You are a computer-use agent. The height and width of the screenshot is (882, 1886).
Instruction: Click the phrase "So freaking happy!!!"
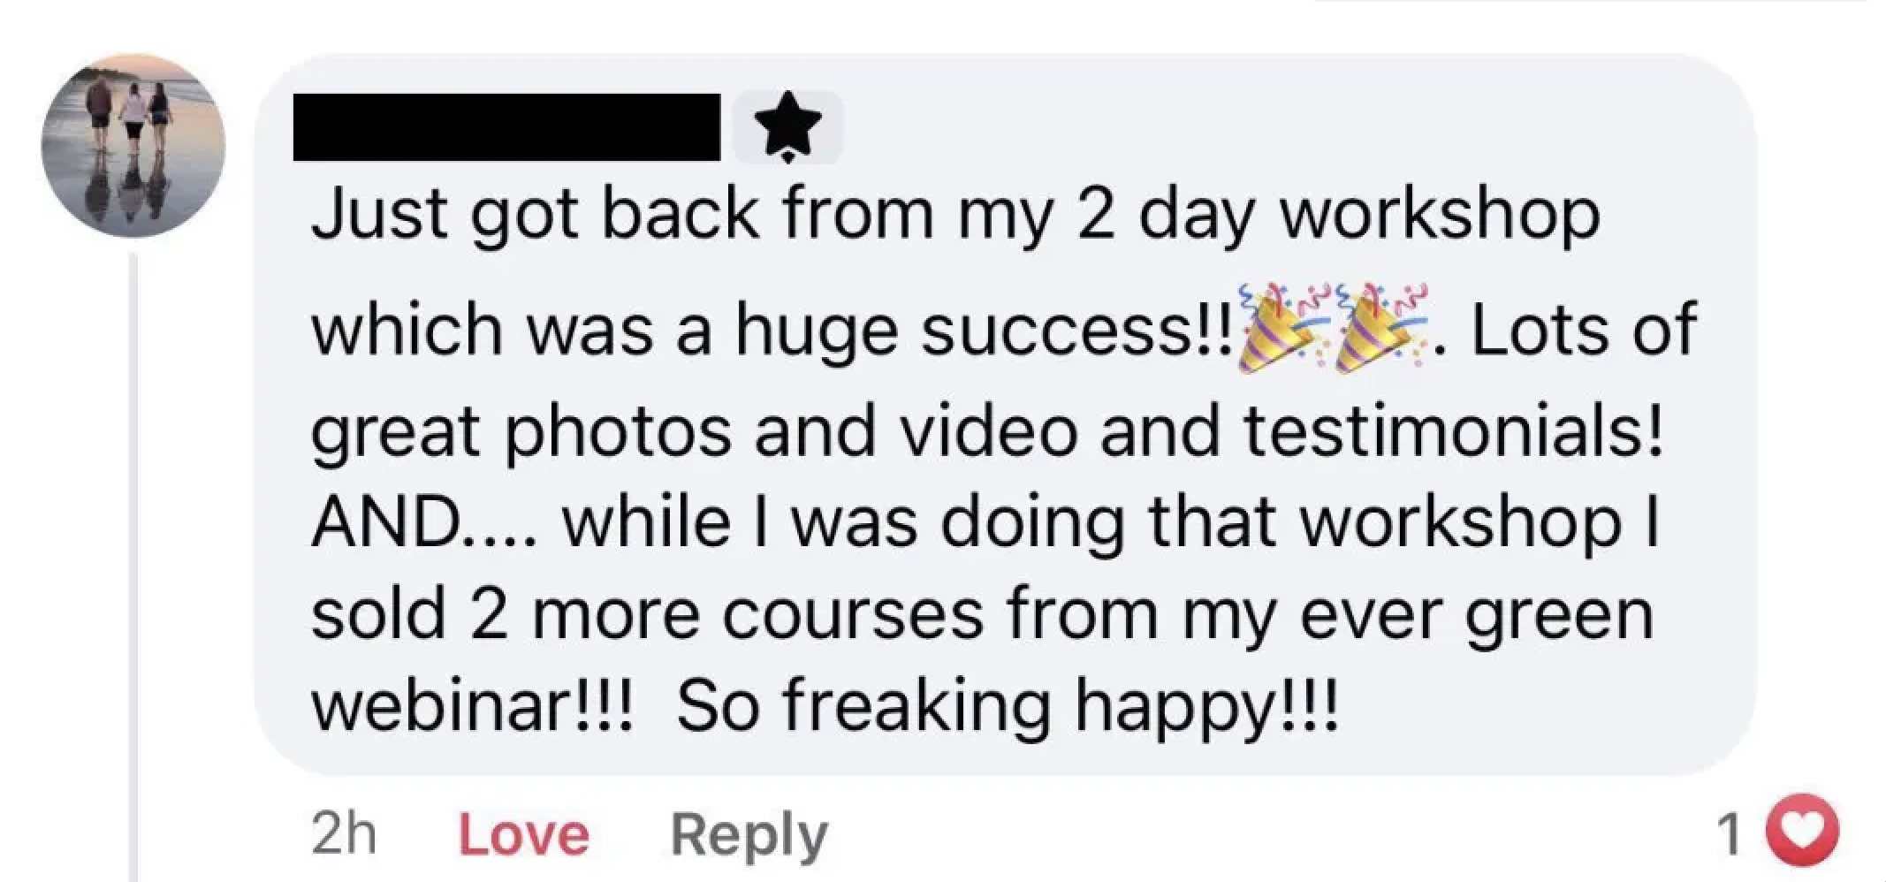[x=1008, y=706]
